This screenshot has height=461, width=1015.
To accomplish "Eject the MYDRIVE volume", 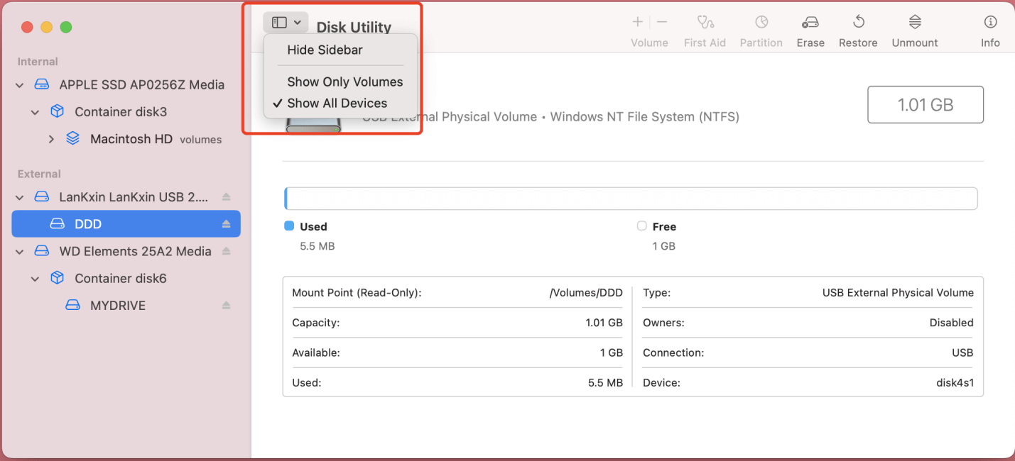I will (226, 306).
